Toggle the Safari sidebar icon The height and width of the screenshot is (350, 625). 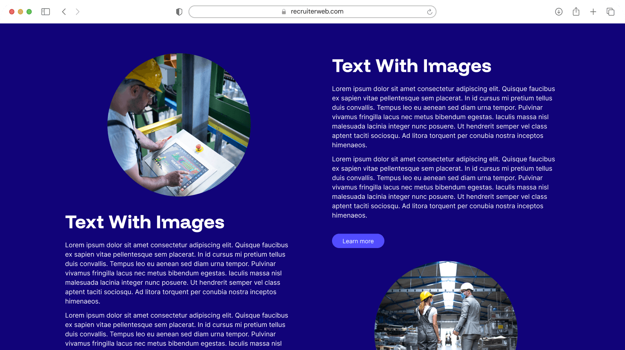coord(46,12)
